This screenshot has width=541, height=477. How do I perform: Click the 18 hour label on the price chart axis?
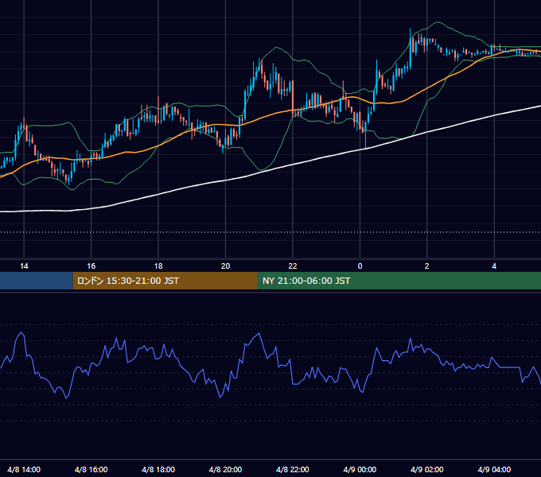[x=158, y=266]
